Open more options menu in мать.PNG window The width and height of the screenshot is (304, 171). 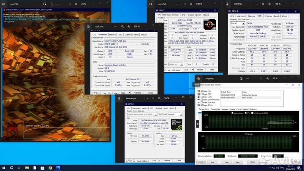tap(116, 27)
